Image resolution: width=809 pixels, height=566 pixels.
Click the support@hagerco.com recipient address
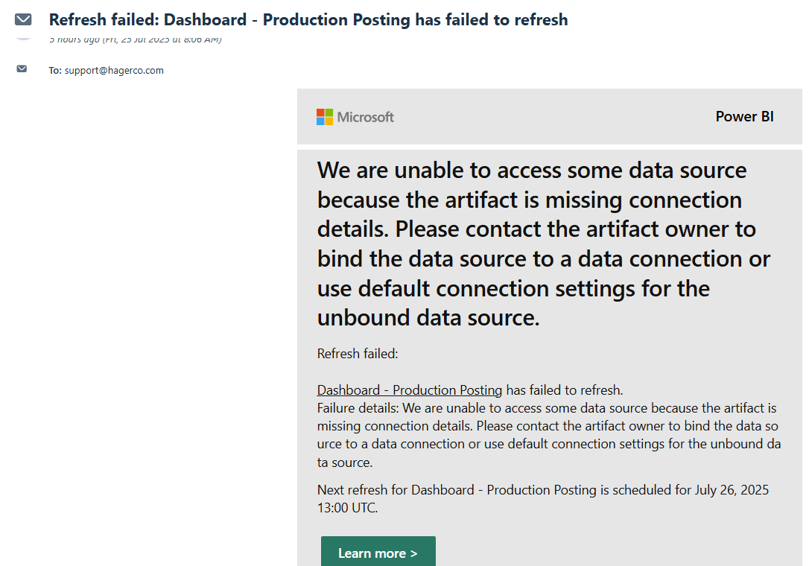114,70
